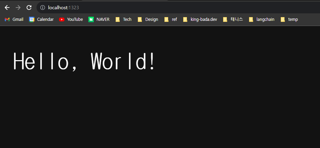
Task: Click the forward arrow navigation button
Action: [18, 8]
